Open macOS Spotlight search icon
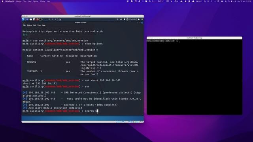 pyautogui.click(x=228, y=1)
